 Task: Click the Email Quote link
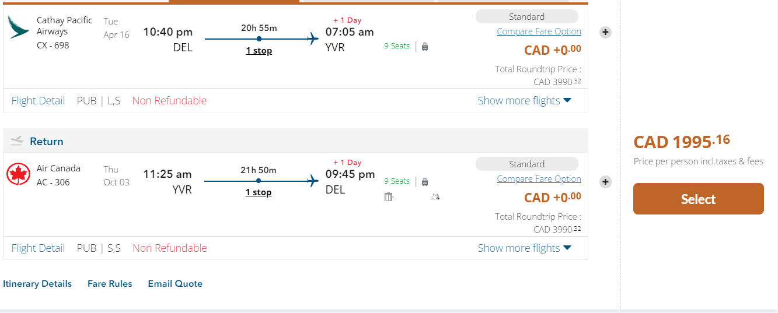(175, 284)
